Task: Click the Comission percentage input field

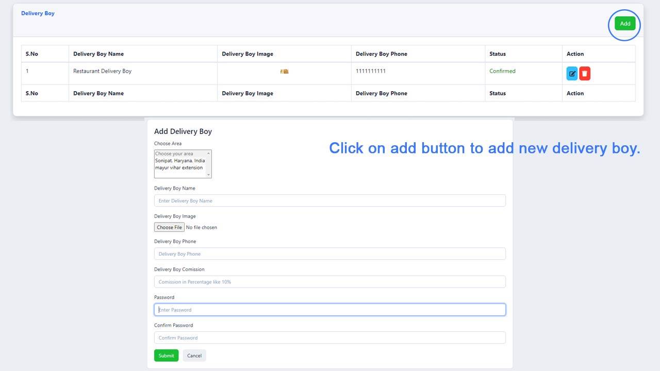Action: [x=329, y=282]
